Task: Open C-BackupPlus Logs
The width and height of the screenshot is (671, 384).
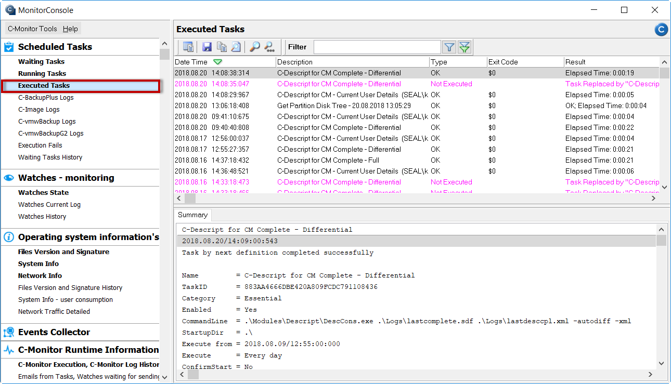Action: (46, 97)
